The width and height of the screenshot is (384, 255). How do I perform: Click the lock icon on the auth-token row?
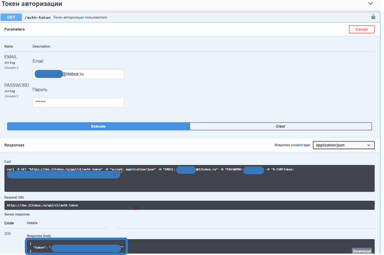(373, 17)
